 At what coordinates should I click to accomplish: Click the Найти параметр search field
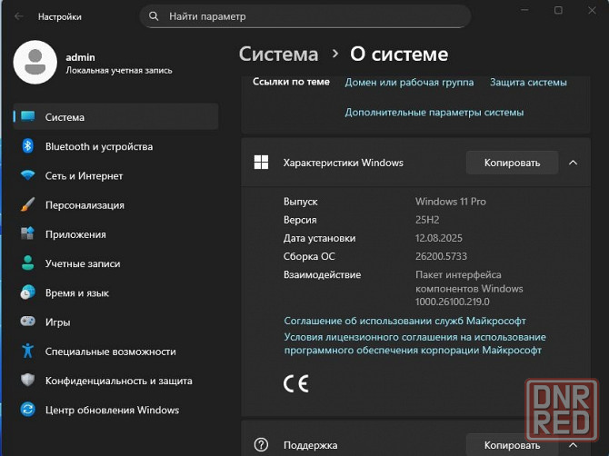[304, 16]
